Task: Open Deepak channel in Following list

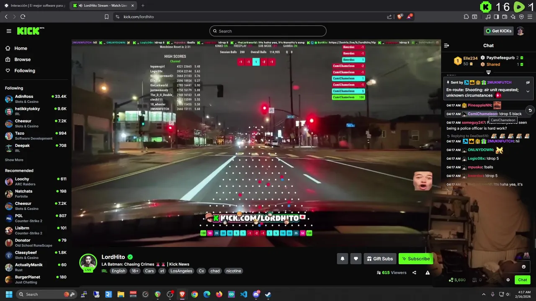Action: (36, 148)
